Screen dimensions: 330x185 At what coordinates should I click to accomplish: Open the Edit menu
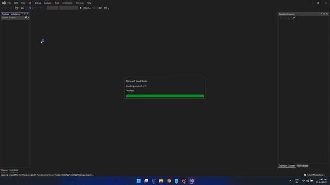click(16, 3)
